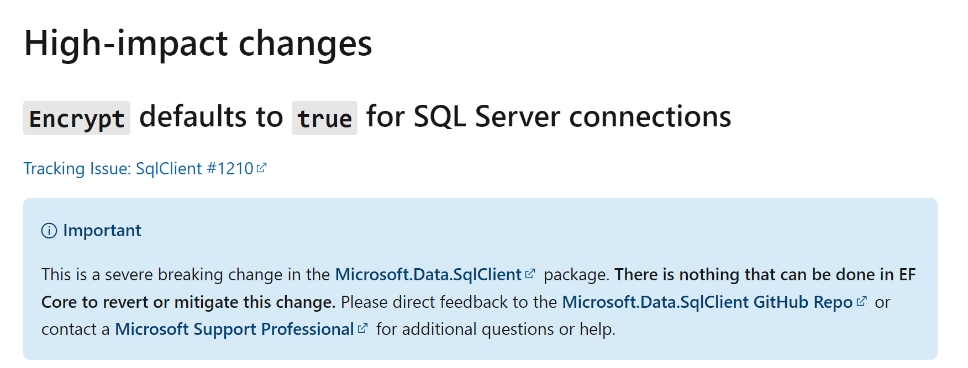Viewport: 968px width, 368px height.
Task: Click bold text 'Core to revert or mitigate'
Action: point(149,302)
